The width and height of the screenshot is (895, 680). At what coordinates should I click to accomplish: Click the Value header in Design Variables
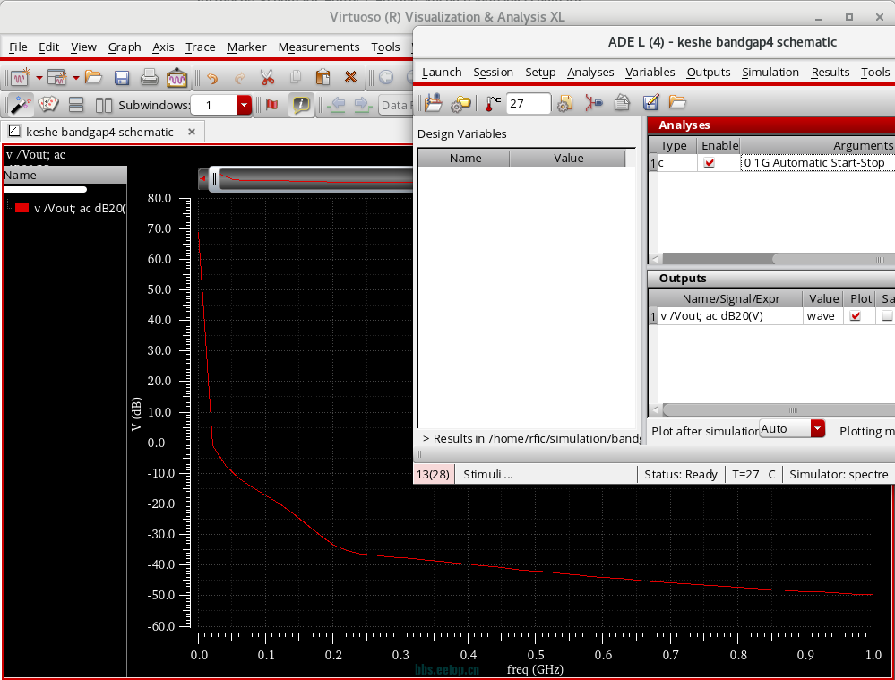click(x=569, y=159)
